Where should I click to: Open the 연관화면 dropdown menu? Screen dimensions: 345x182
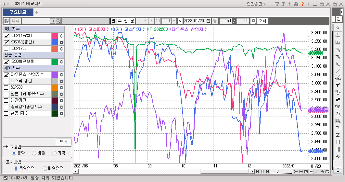(x=256, y=4)
